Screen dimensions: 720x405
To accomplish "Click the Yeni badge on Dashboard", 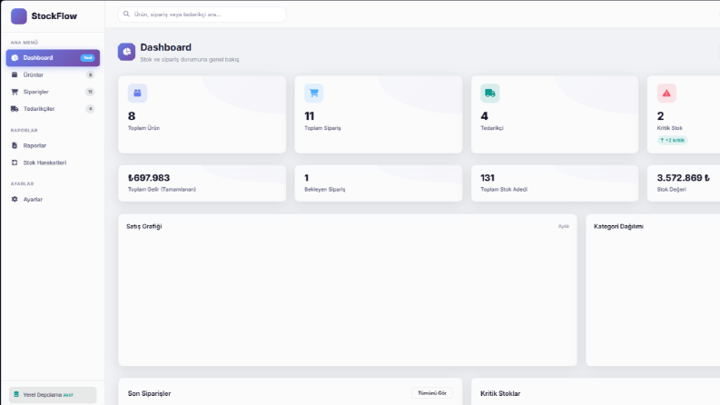I will pos(87,58).
